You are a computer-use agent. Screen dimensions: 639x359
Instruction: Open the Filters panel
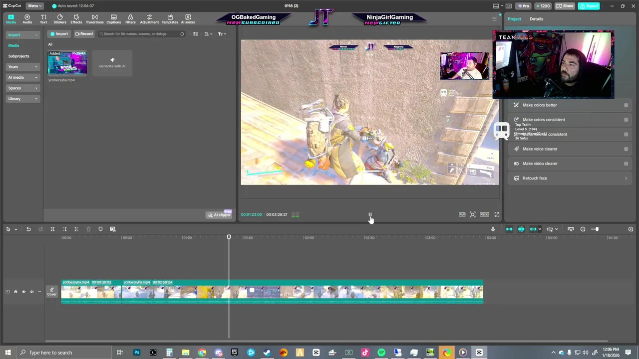click(x=130, y=19)
